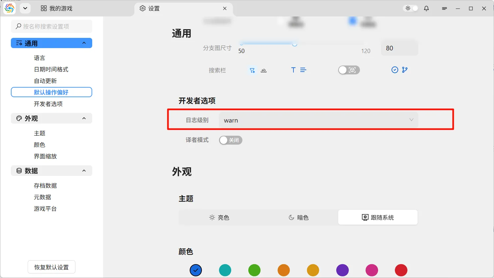The height and width of the screenshot is (278, 494).
Task: Choose the purple color swatch
Action: click(342, 270)
